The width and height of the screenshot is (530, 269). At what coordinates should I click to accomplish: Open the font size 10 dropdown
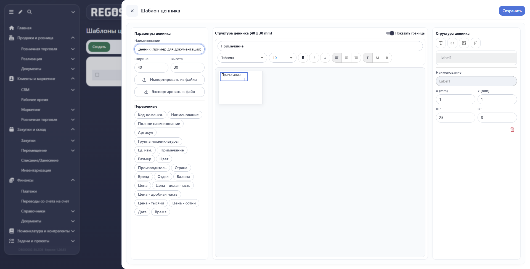pyautogui.click(x=283, y=58)
